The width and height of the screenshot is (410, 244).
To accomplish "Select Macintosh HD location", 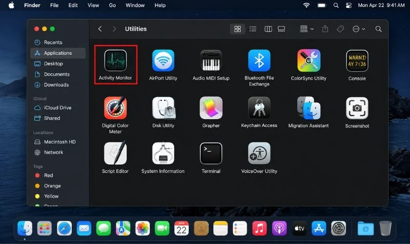I will coord(58,142).
